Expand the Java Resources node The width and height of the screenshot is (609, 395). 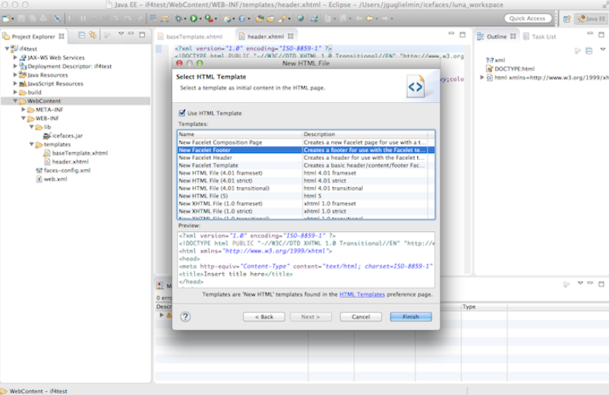tap(15, 75)
